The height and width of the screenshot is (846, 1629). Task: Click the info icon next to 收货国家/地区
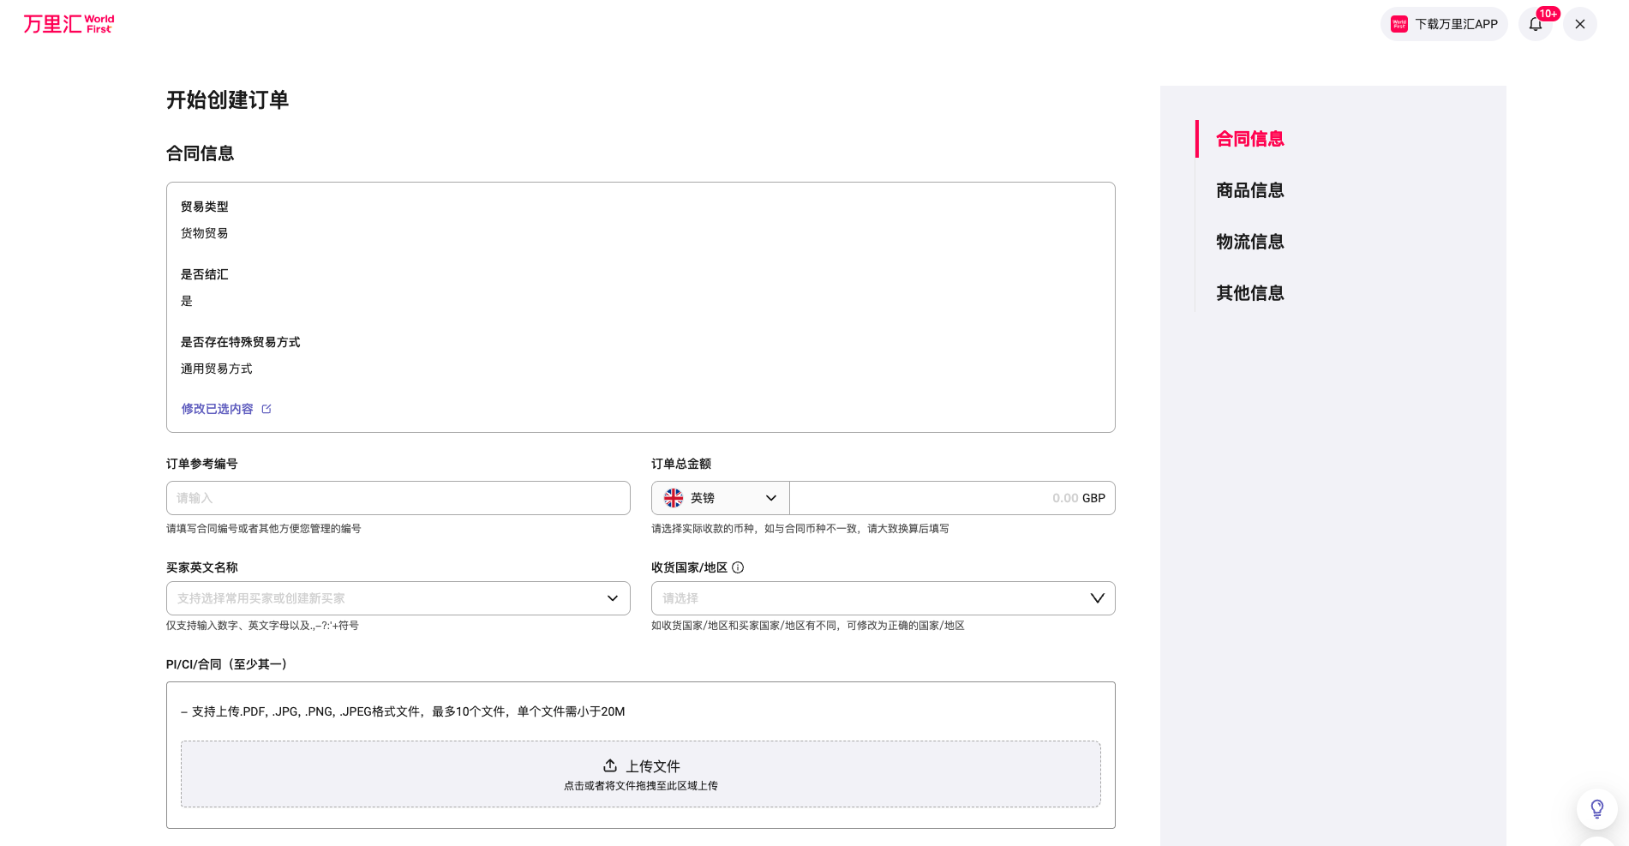738,567
